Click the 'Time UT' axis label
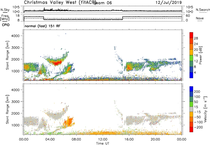The height and width of the screenshot is (145, 210). click(103, 143)
